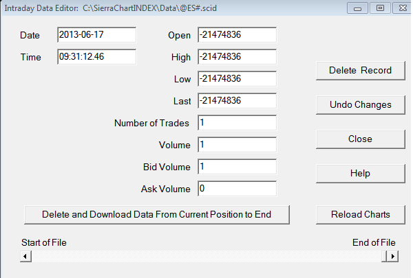The height and width of the screenshot is (278, 413).
Task: Click the Bid Volume field
Action: tap(237, 167)
